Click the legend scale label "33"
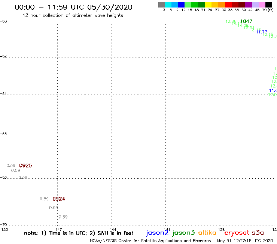This screenshot has width=277, height=244. (230, 10)
